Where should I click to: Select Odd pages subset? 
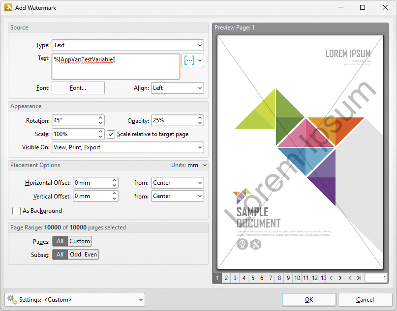click(75, 254)
